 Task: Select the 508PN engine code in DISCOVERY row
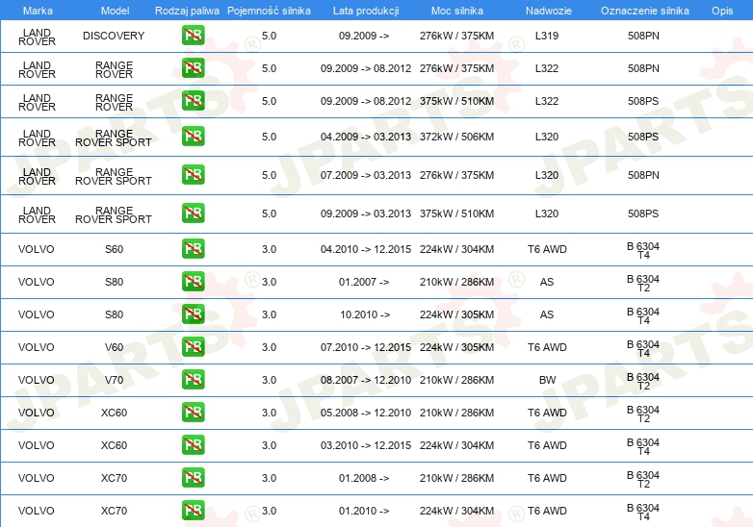643,36
